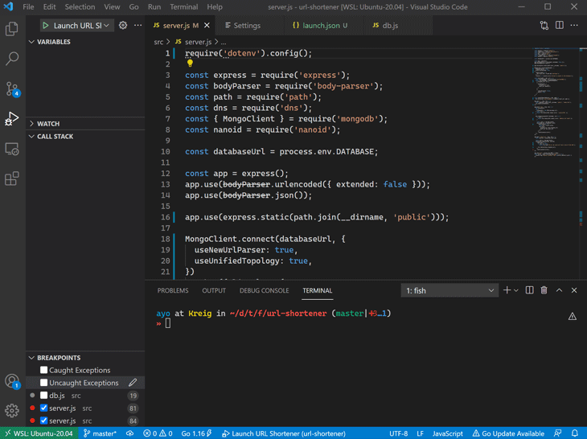Kill the terminal with the trash icon
This screenshot has height=439, width=587.
pyautogui.click(x=544, y=290)
